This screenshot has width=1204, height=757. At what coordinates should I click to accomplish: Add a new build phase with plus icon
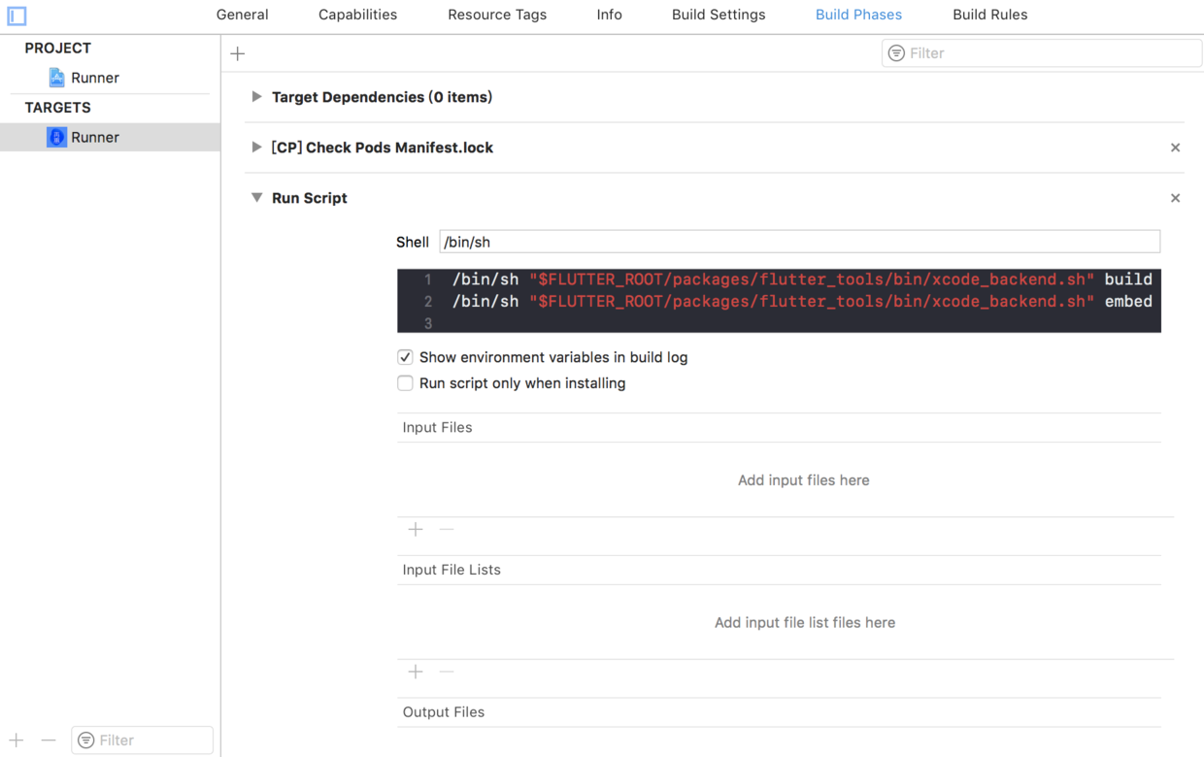(x=238, y=53)
